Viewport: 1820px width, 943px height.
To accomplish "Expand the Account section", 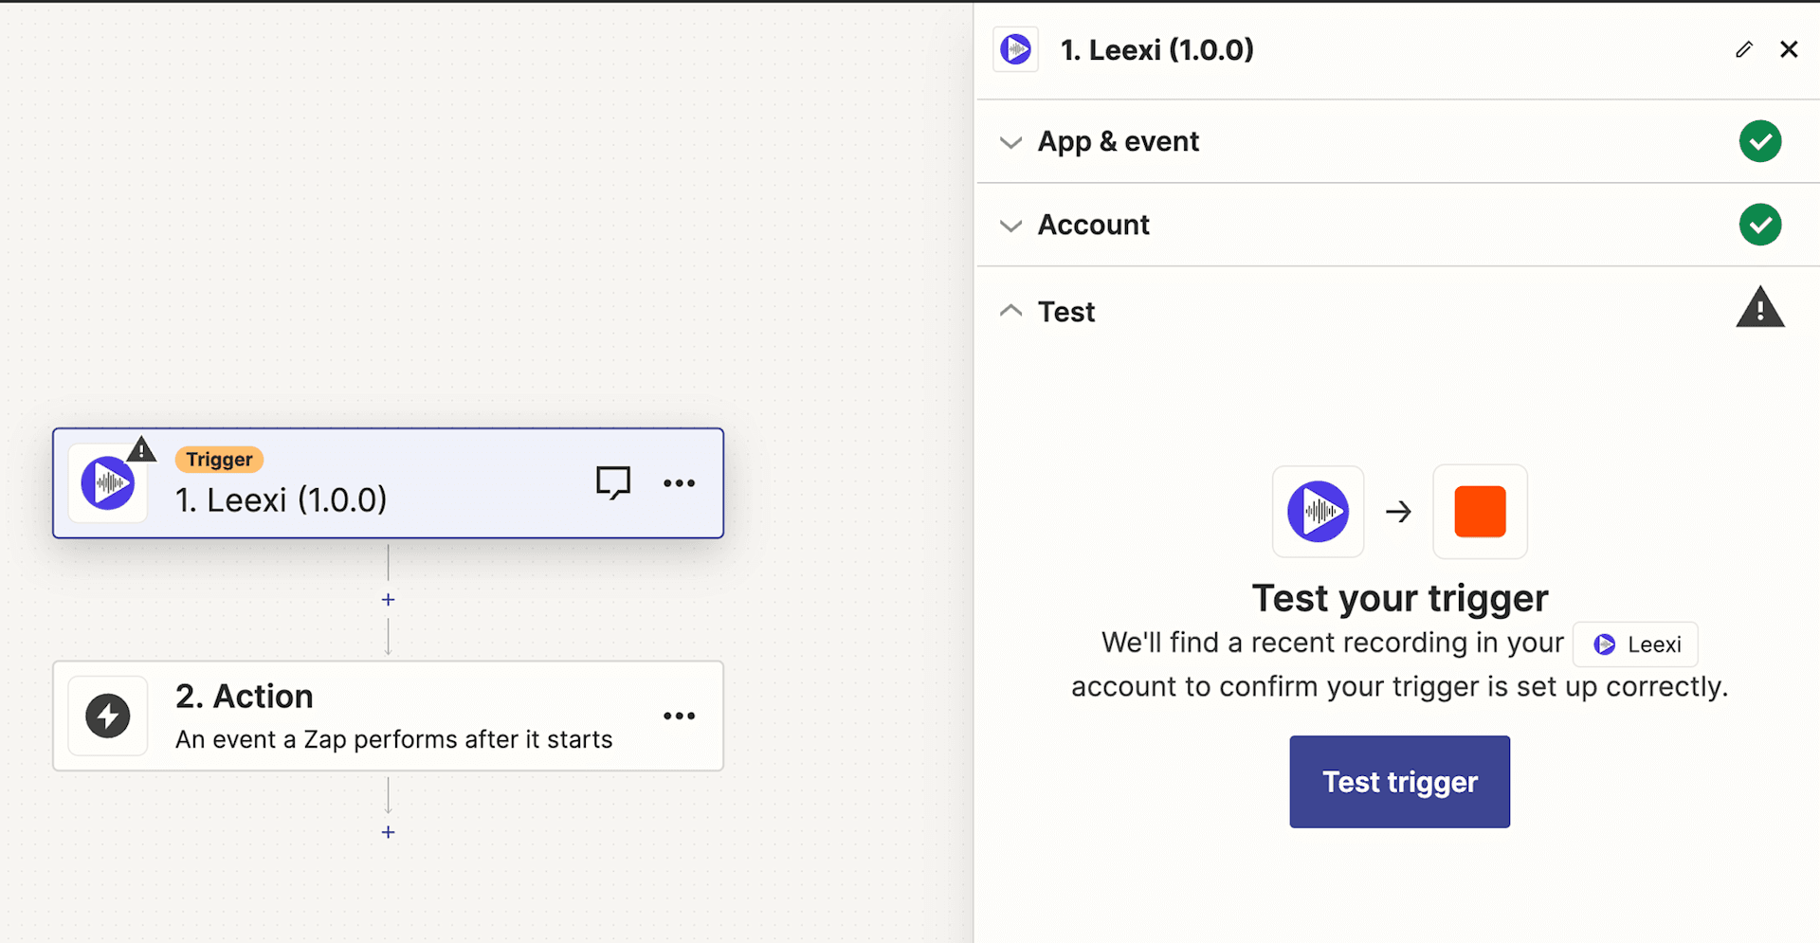I will [x=1010, y=225].
